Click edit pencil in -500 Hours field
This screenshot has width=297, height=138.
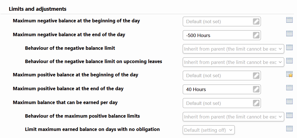click(256, 35)
